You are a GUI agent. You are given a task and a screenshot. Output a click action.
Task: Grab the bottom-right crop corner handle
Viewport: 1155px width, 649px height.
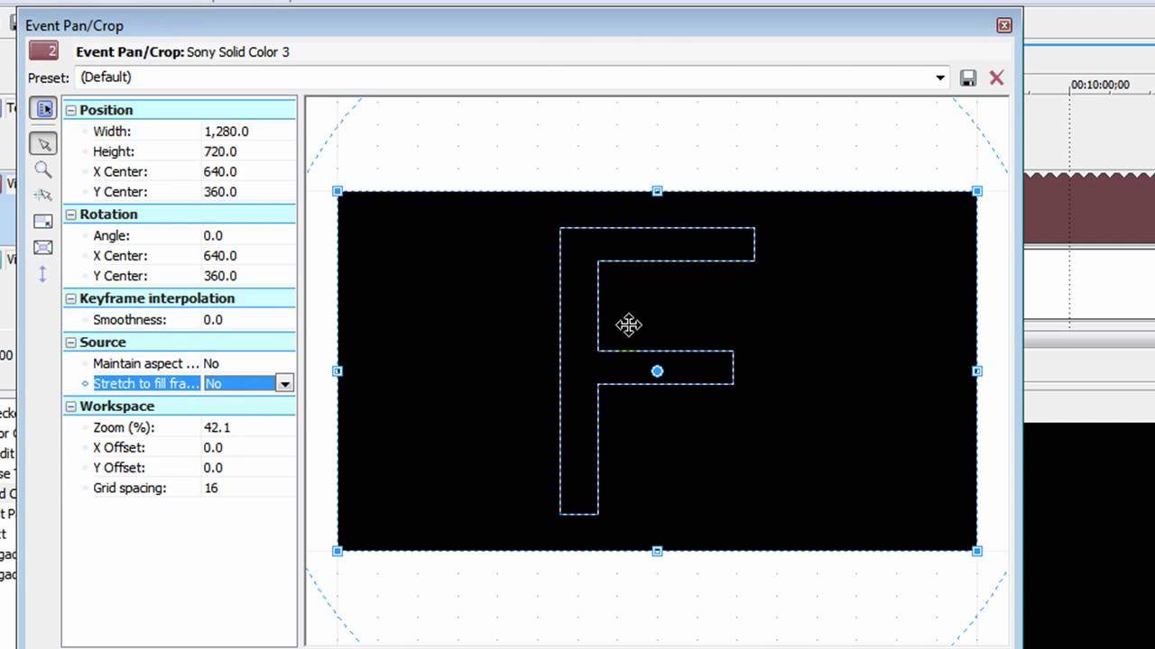click(977, 551)
